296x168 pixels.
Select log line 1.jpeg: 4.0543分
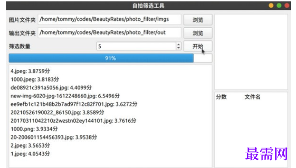coord(30,154)
